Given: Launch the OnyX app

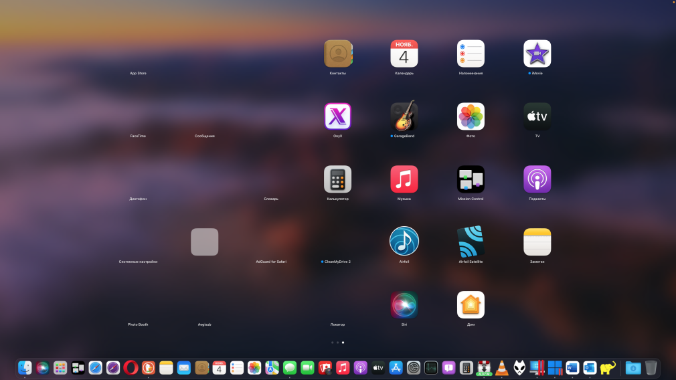Looking at the screenshot, I should (x=337, y=116).
